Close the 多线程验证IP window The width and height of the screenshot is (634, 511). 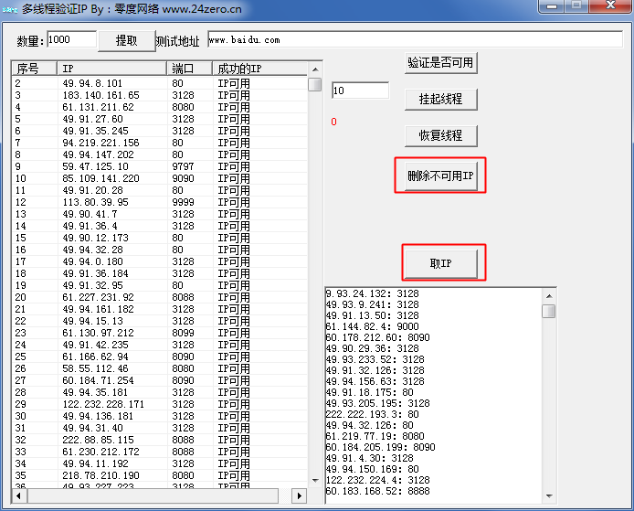610,6
